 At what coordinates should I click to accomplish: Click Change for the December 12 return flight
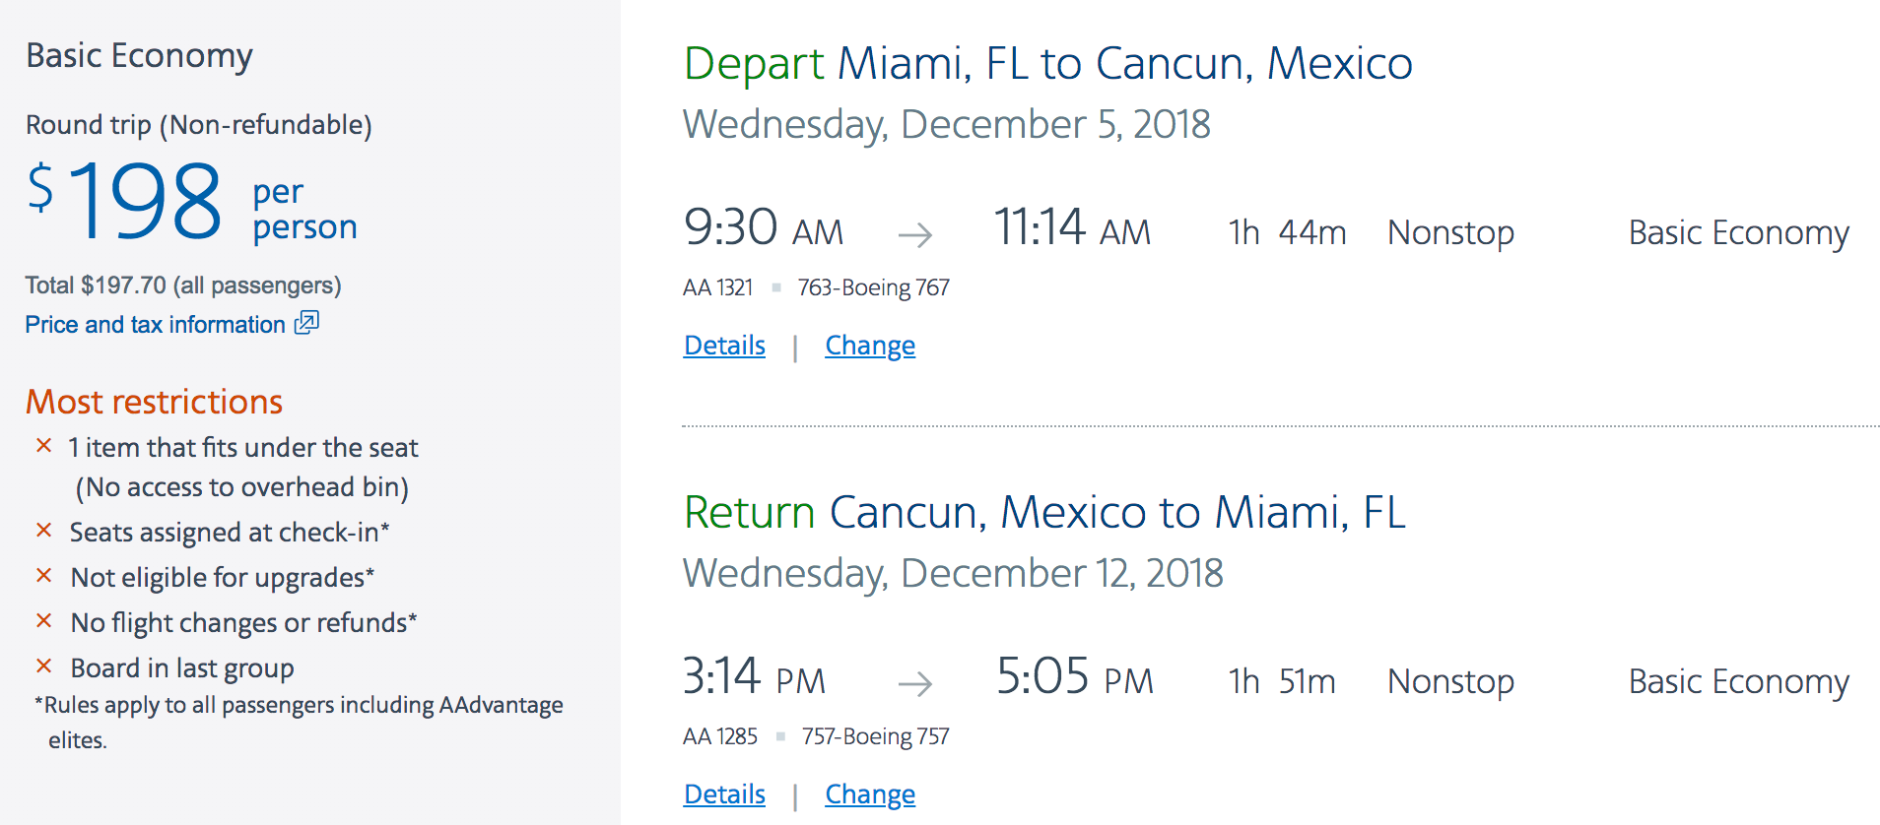point(870,794)
